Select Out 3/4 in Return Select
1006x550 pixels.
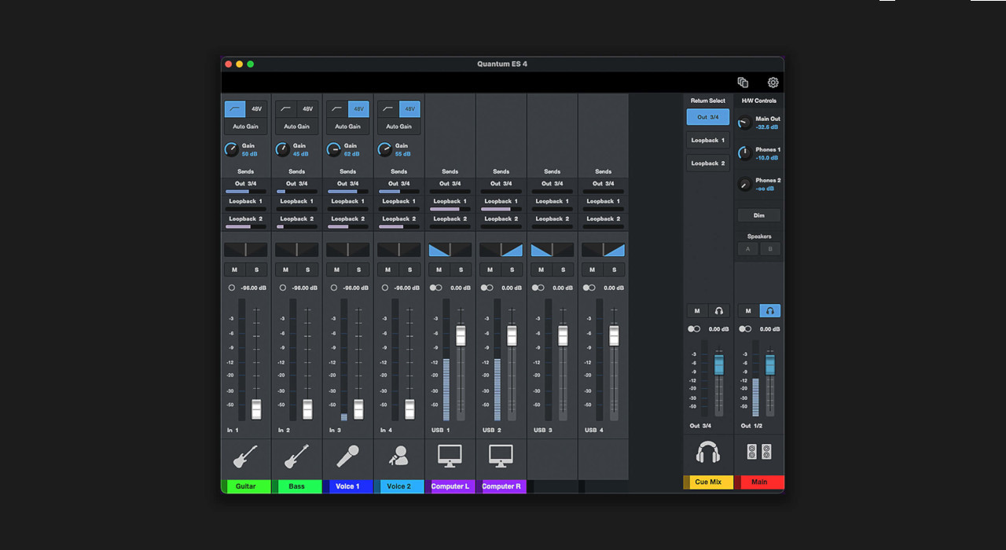(708, 117)
